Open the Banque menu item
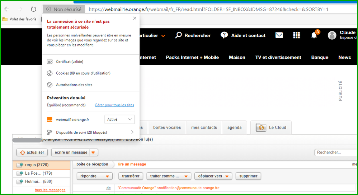The height and width of the screenshot is (195, 358). pyautogui.click(x=320, y=57)
